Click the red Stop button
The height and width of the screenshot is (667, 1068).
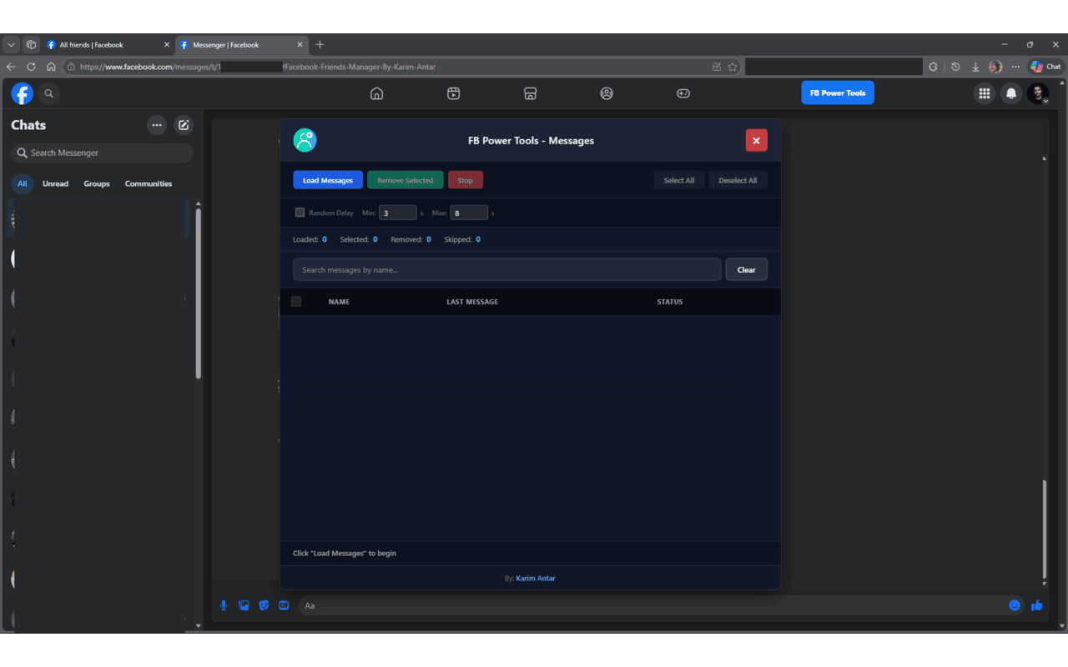pos(466,180)
